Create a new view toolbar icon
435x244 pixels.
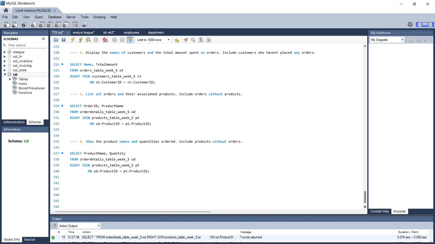tap(50, 25)
